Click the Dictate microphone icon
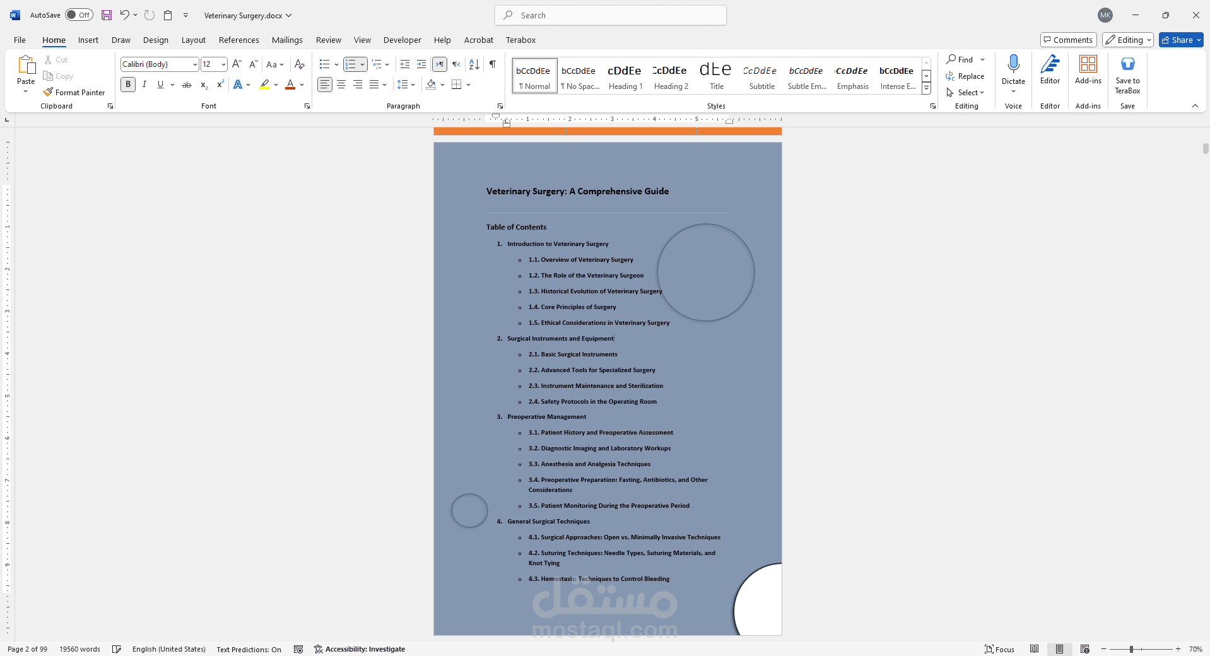Viewport: 1210px width, 656px height. pyautogui.click(x=1013, y=64)
